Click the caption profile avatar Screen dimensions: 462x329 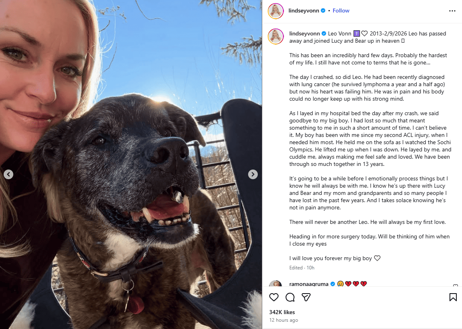(x=276, y=37)
